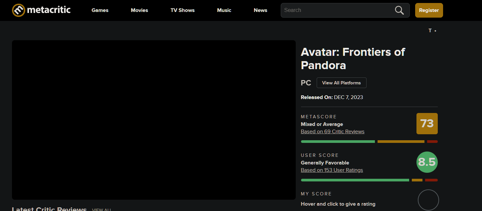Viewport: 482px width, 211px height.
Task: Click the Metascore red negative reviews bar
Action: click(432, 142)
